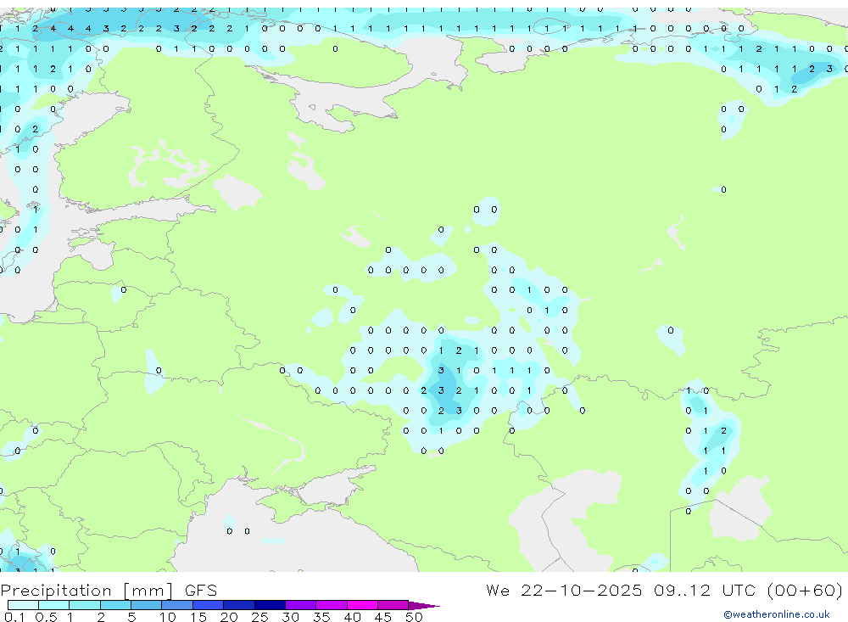Click the '(00+60)' forecast offset text

point(805,590)
